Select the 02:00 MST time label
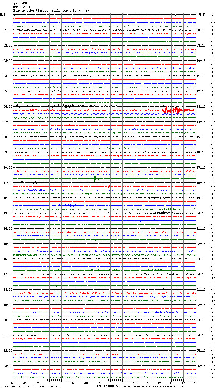Screen dimensions: 216x390 coord(8,46)
